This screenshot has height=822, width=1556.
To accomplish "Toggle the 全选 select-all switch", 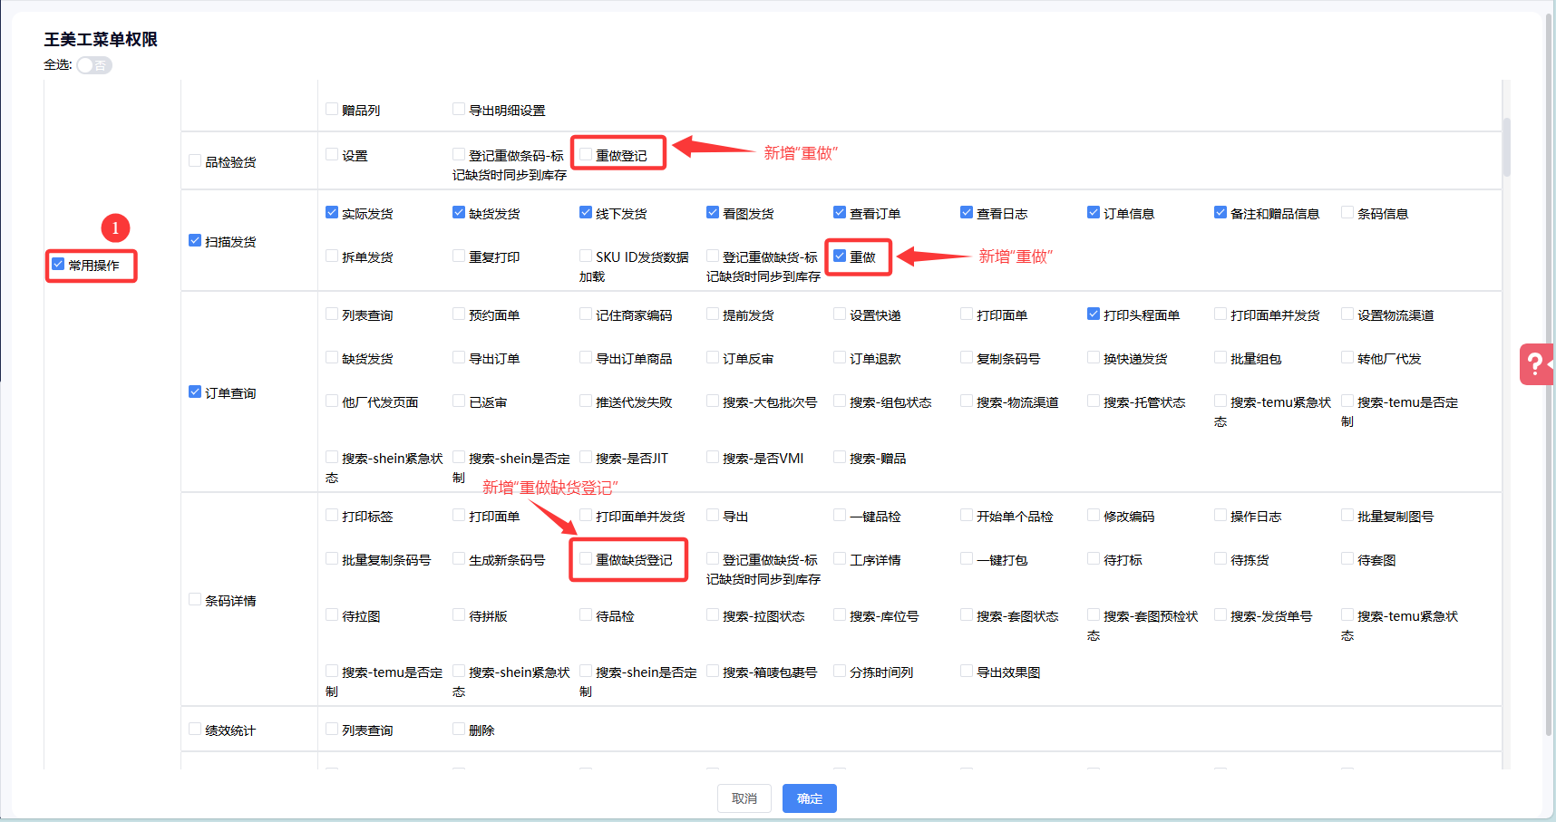I will [x=93, y=65].
